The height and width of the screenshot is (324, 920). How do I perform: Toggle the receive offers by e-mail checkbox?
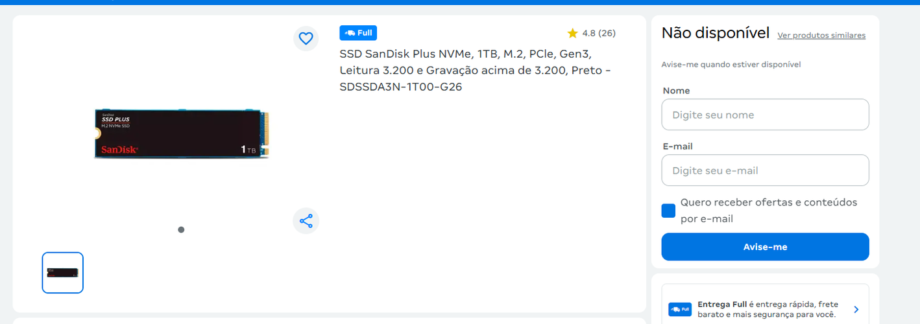(x=668, y=211)
